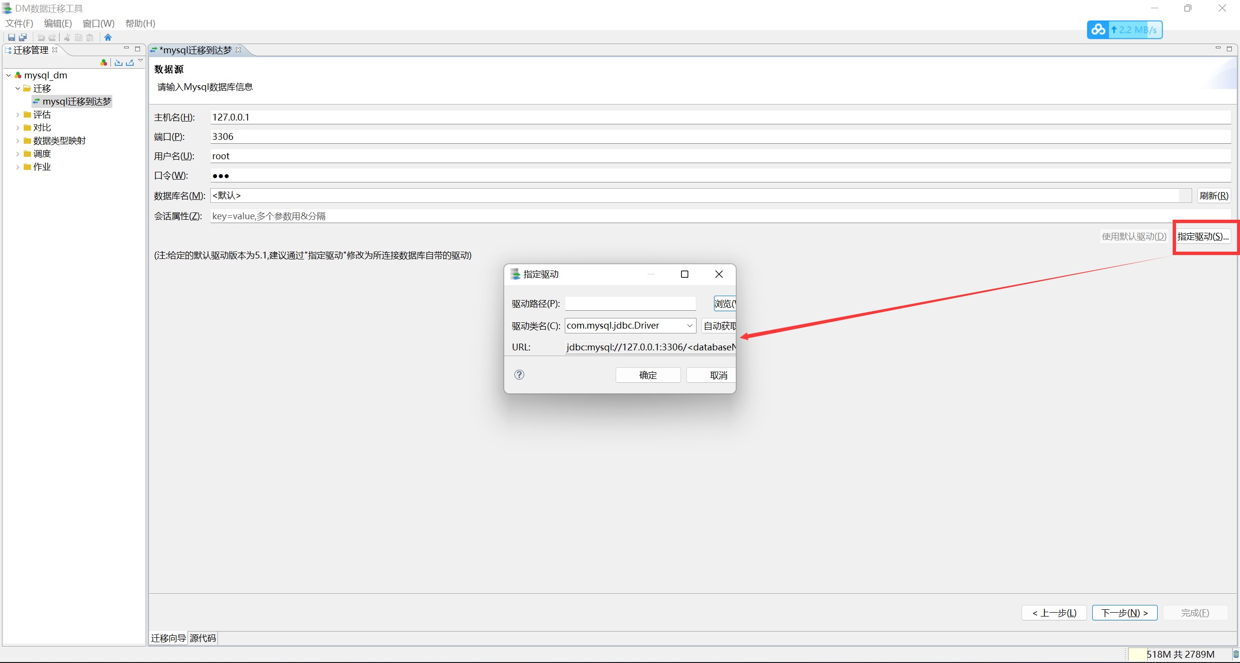
Task: Click the 驱动路径 input field
Action: [630, 303]
